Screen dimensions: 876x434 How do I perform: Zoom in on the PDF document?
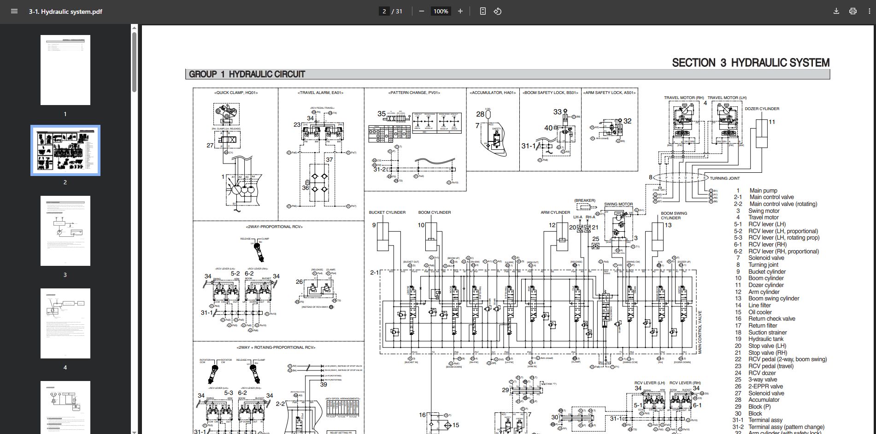[x=460, y=11]
